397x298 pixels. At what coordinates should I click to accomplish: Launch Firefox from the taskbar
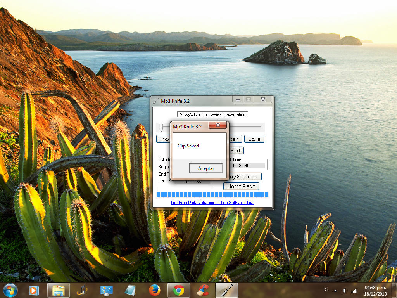tap(154, 290)
